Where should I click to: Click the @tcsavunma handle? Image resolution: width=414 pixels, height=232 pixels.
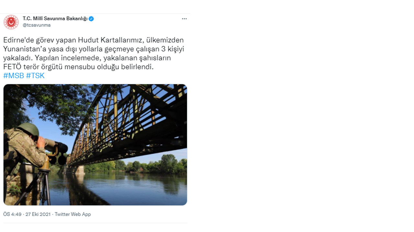pyautogui.click(x=36, y=25)
